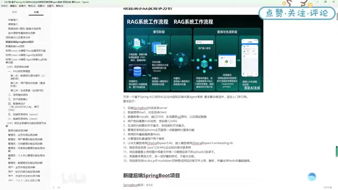The image size is (338, 190).
Task: Minimize the Typora window
Action: pos(317,2)
